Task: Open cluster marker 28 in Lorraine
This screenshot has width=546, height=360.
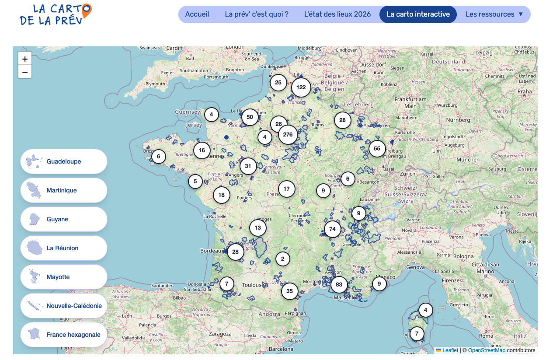Action: click(x=342, y=120)
